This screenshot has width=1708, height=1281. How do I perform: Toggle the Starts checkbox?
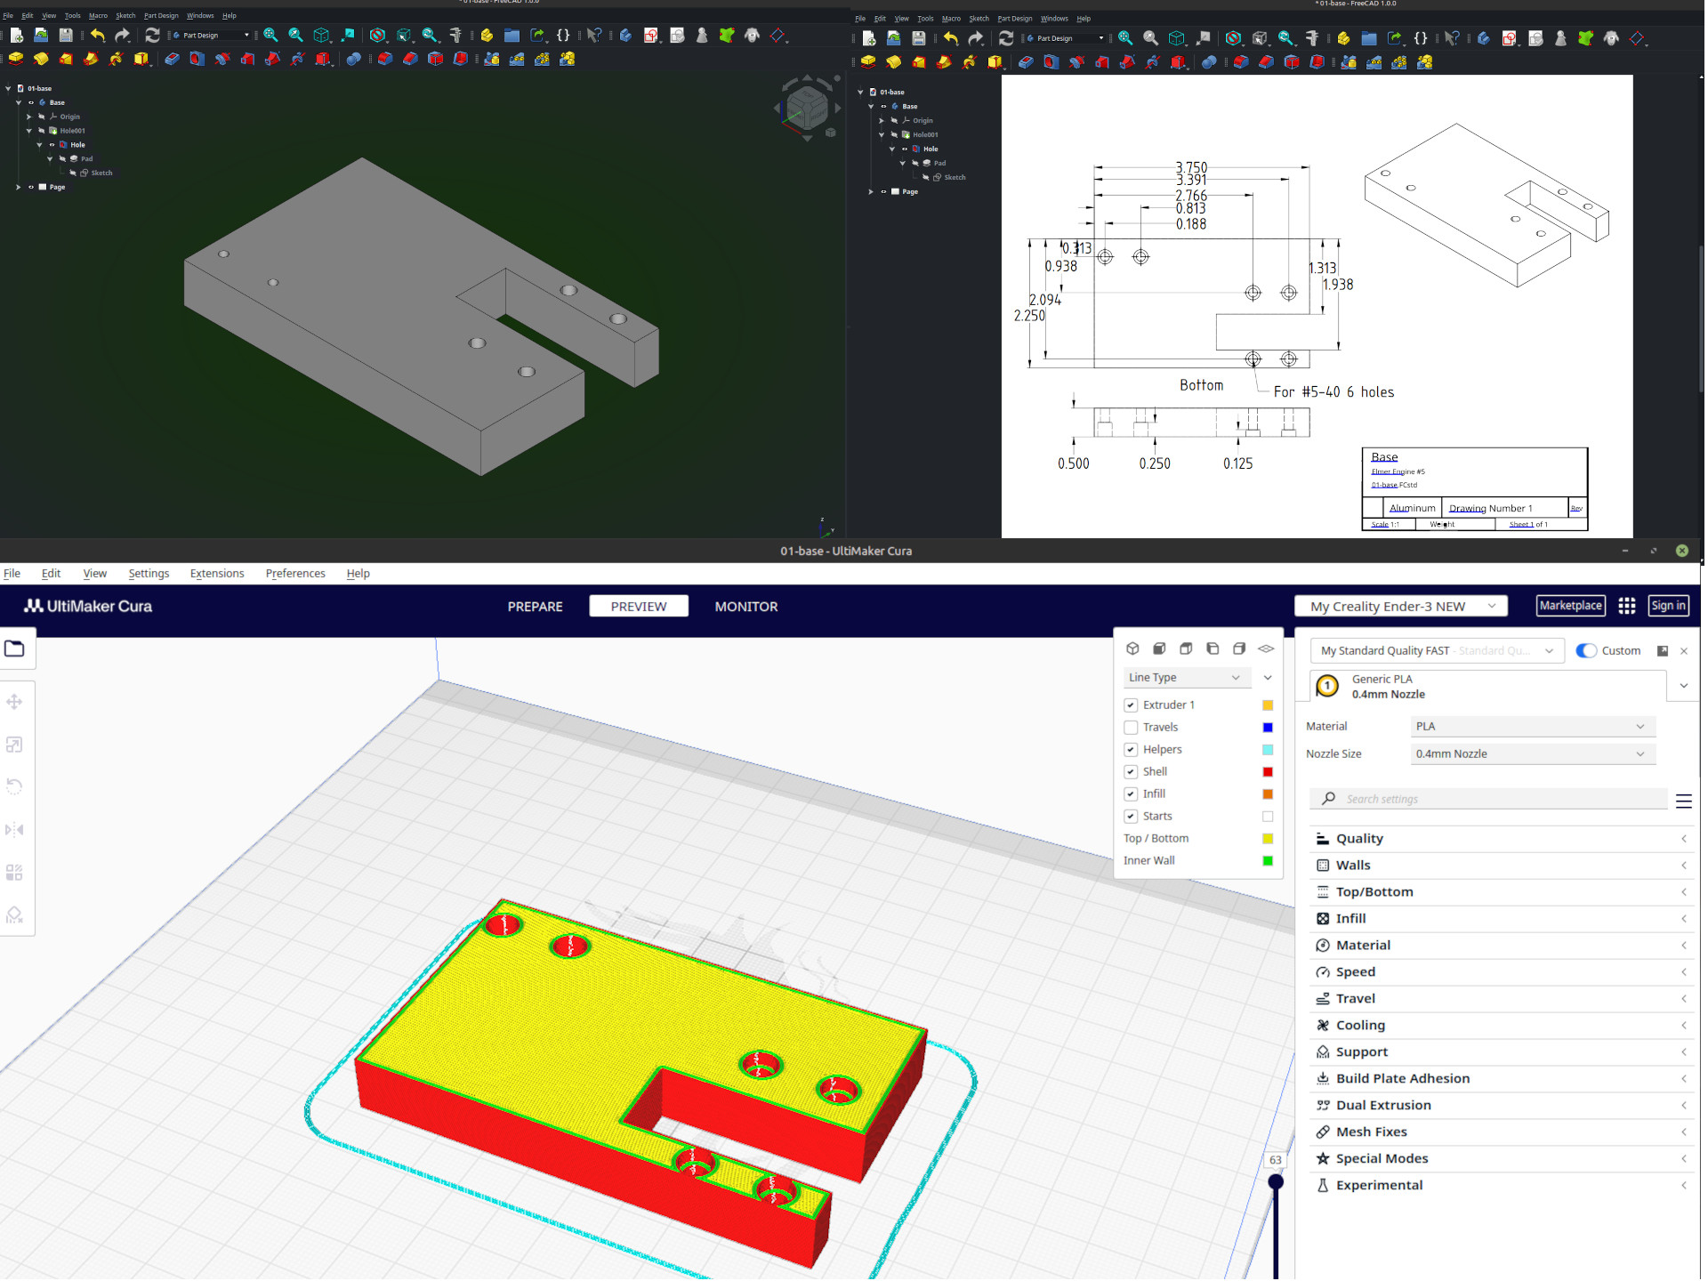click(1131, 817)
